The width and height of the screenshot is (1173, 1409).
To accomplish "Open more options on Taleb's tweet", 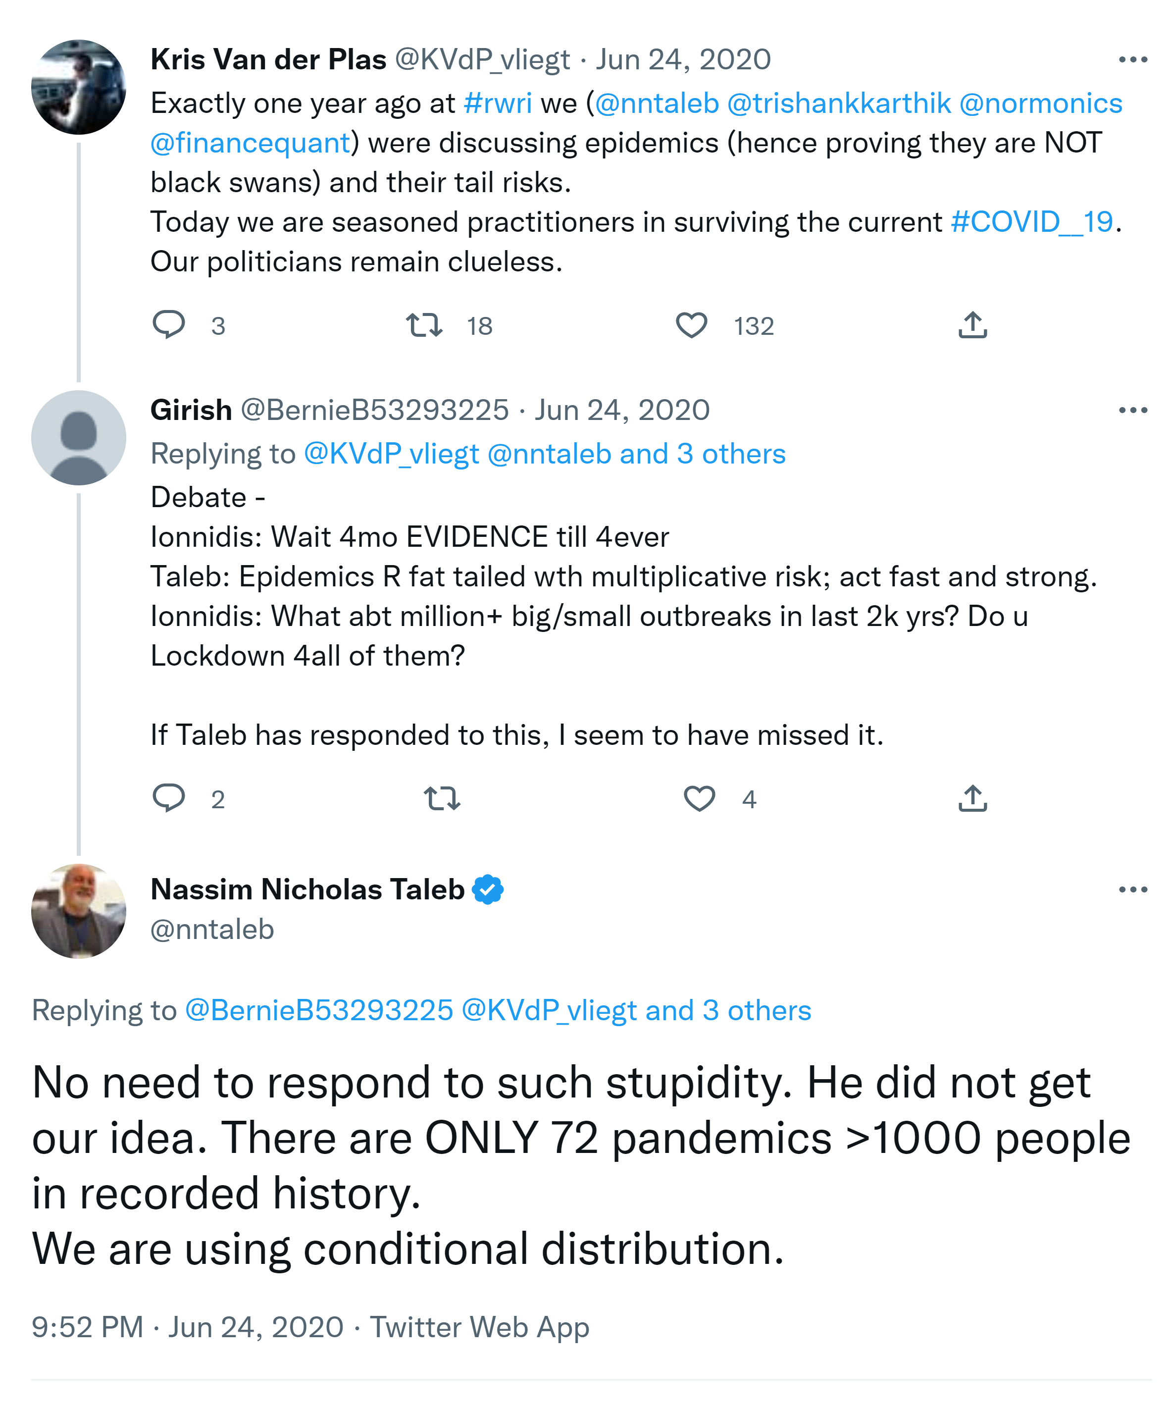I will click(x=1132, y=889).
